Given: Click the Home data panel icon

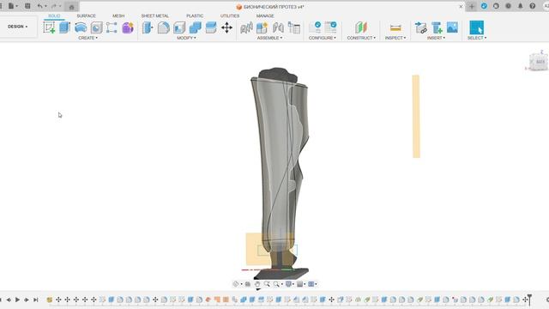Looking at the screenshot, I should tap(71, 7).
